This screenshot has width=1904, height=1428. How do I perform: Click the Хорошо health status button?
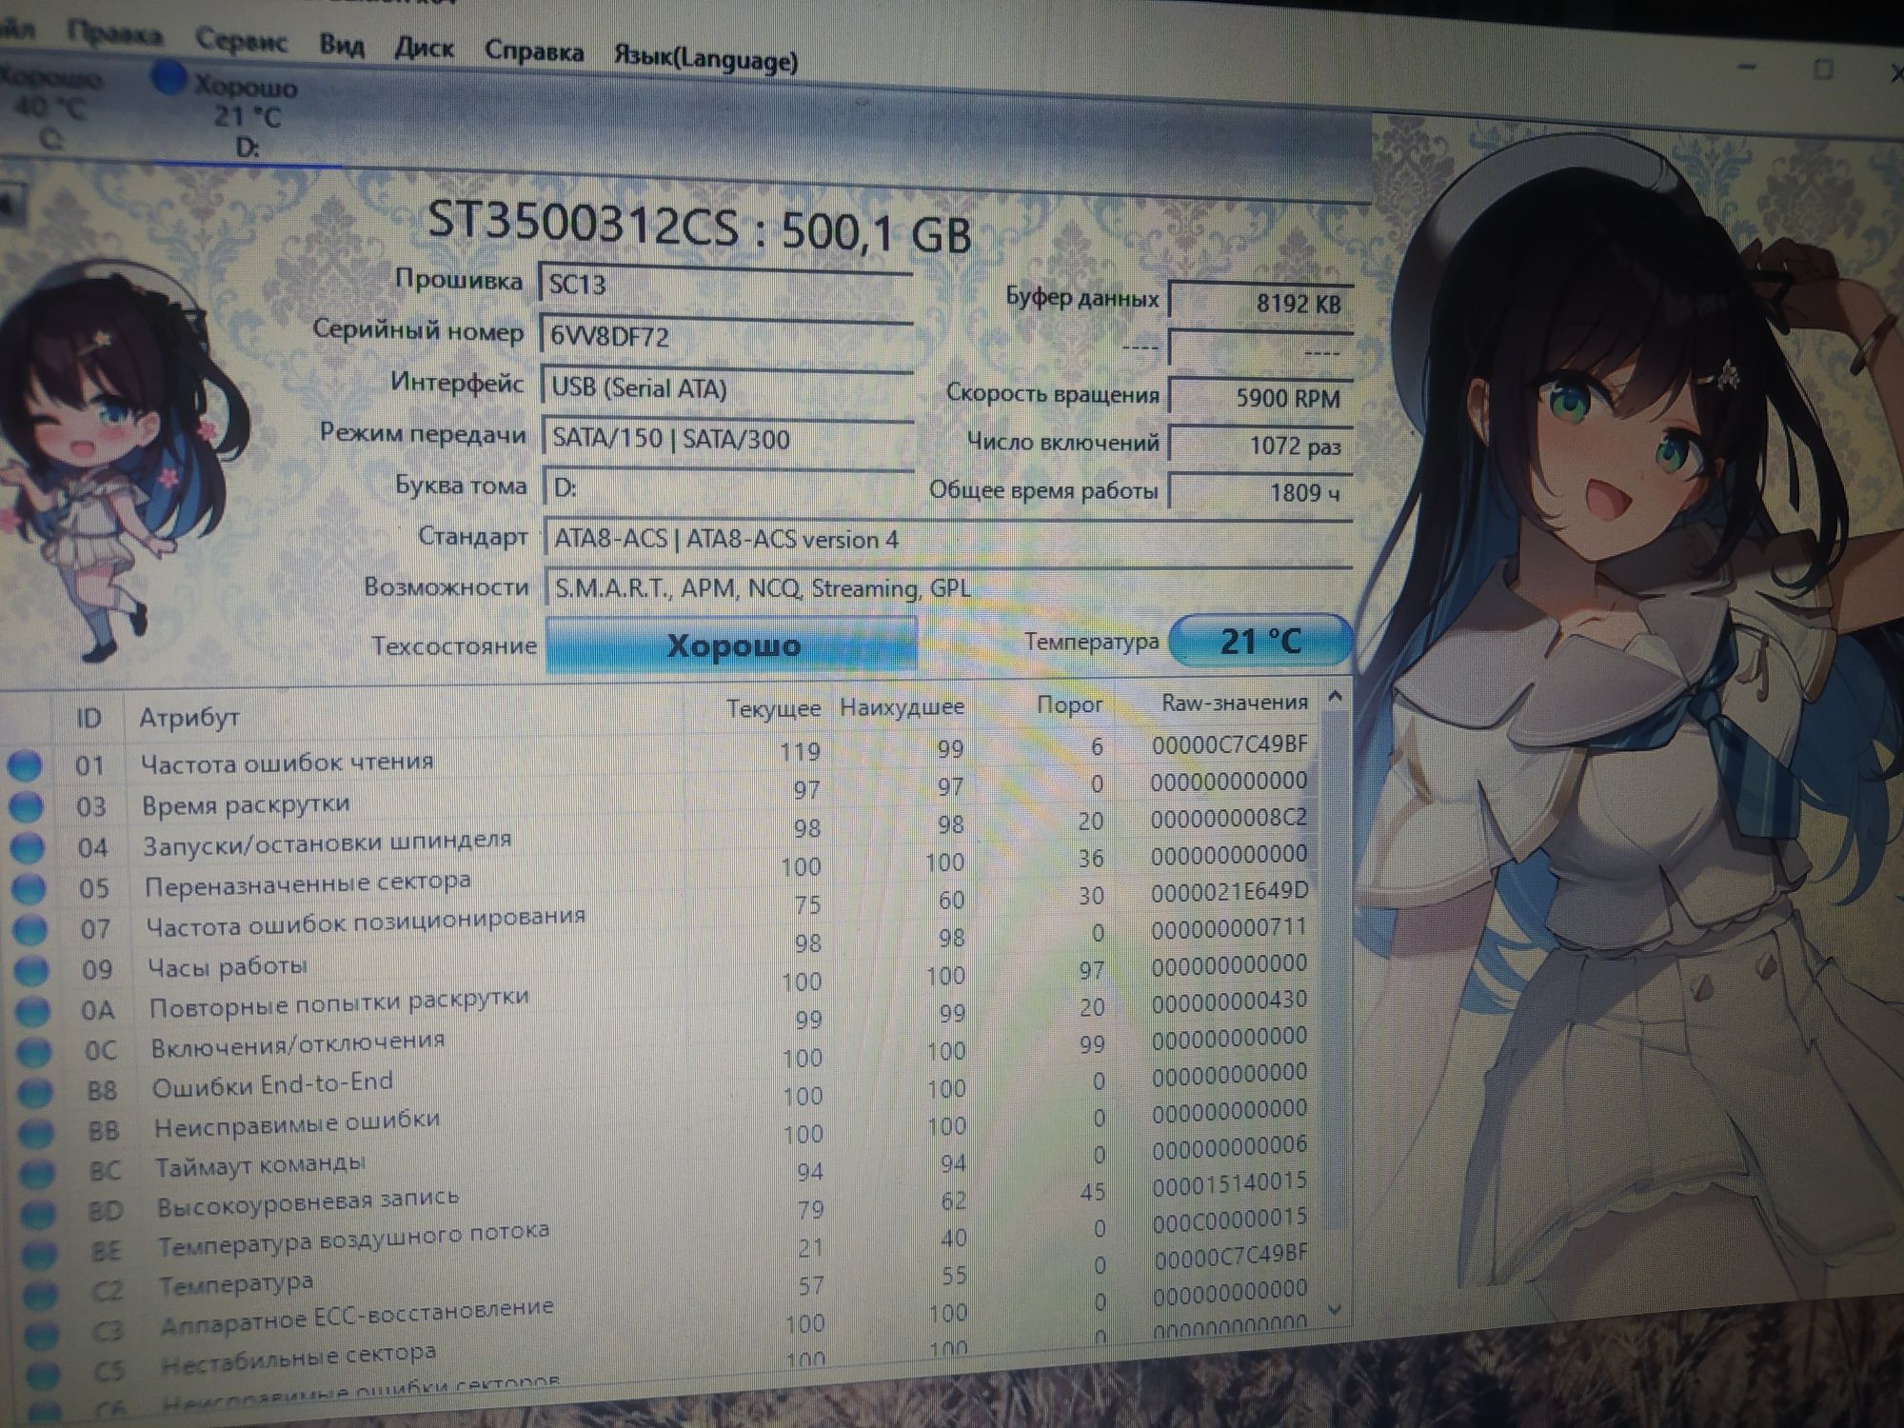pos(732,645)
